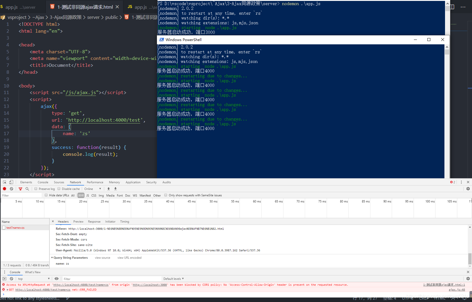The image size is (472, 302).
Task: Switch to the Sources DevTools tab
Action: (59, 182)
